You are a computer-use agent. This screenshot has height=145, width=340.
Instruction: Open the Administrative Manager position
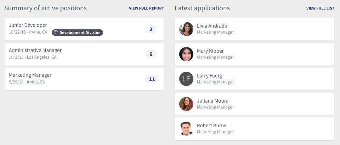84,54
